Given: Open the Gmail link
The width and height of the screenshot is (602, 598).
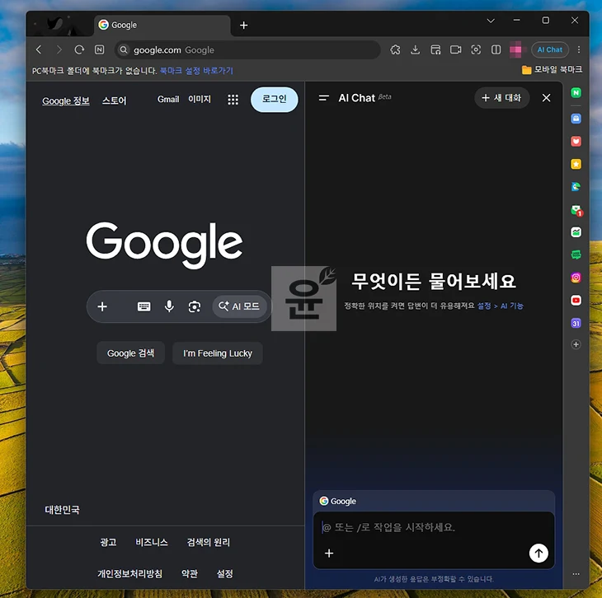Looking at the screenshot, I should pyautogui.click(x=168, y=100).
